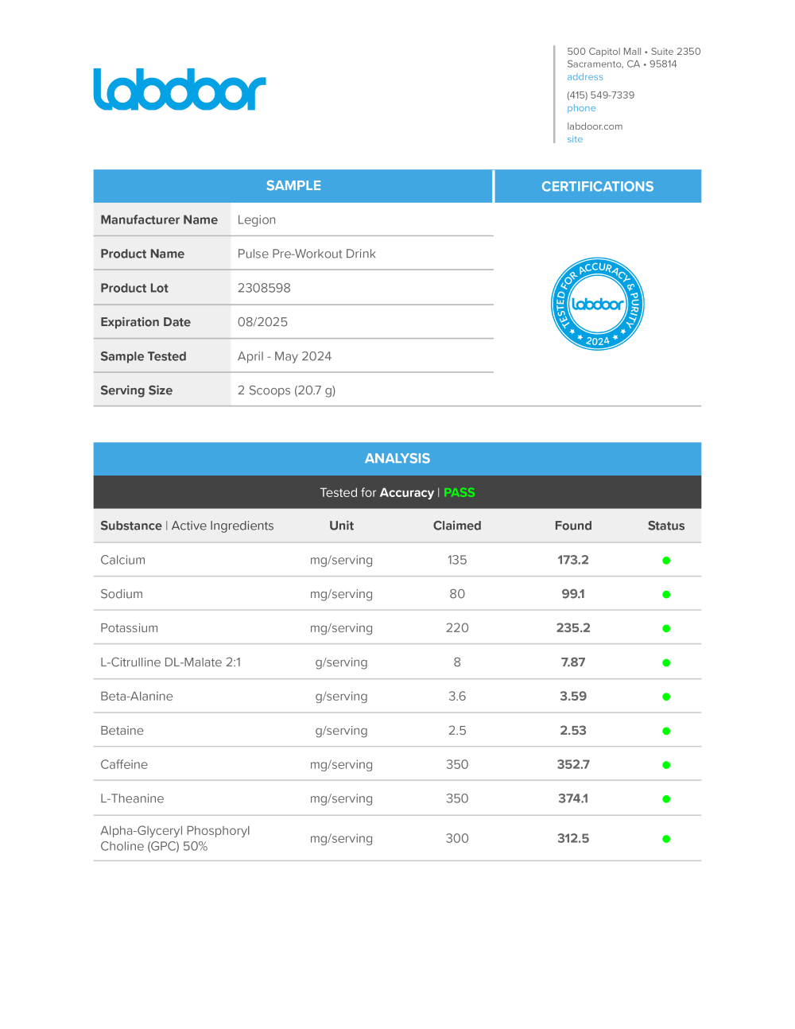
Task: Click the found value 235.2 for Potassium
Action: pyautogui.click(x=573, y=628)
